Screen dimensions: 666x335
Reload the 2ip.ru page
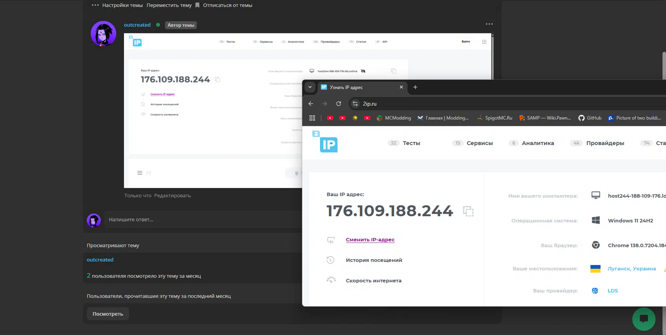339,104
